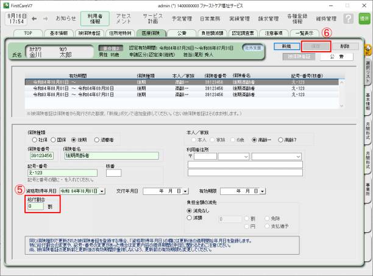Click the 提供 icon at top right
Screen dimensions: 373x276
[364, 19]
